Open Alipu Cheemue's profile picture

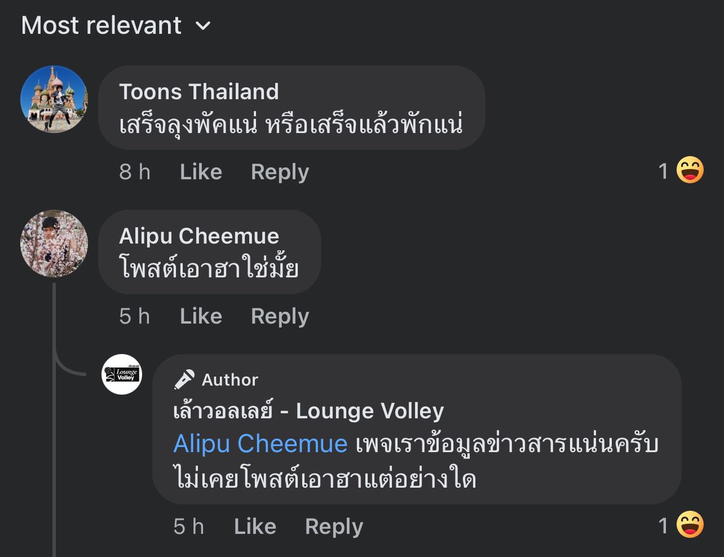coord(54,244)
